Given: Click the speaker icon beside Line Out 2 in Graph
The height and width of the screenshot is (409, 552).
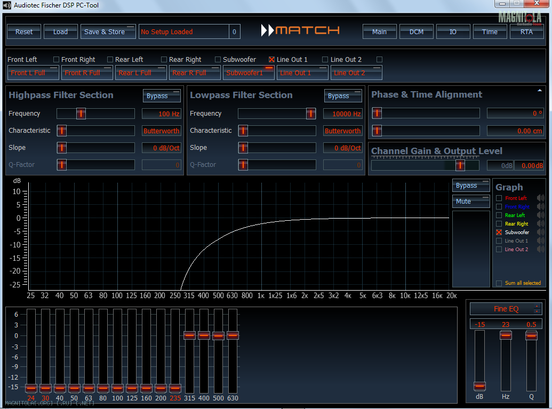Looking at the screenshot, I should point(540,249).
